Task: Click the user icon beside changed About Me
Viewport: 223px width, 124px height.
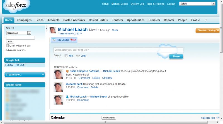Action: pos(67,97)
